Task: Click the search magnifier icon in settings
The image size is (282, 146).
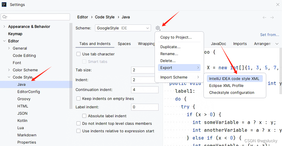Action: 5,17
